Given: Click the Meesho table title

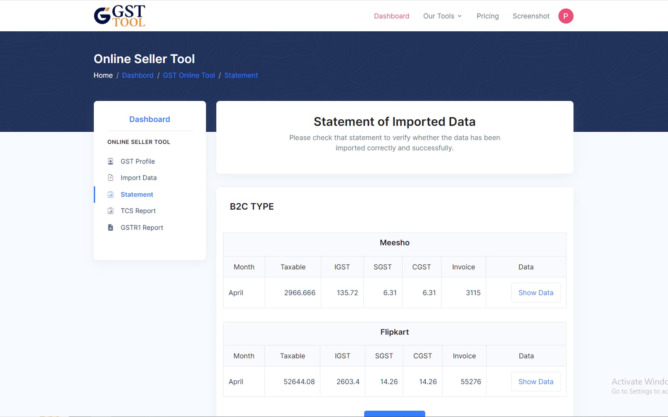Looking at the screenshot, I should 395,243.
